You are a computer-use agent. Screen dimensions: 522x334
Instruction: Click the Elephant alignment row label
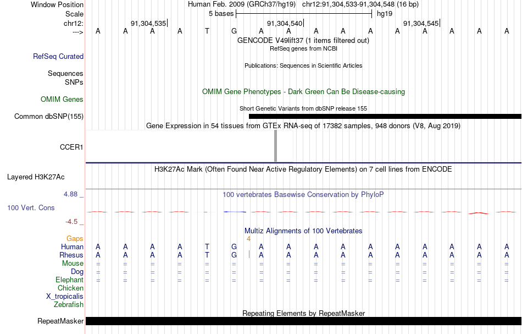(x=69, y=280)
